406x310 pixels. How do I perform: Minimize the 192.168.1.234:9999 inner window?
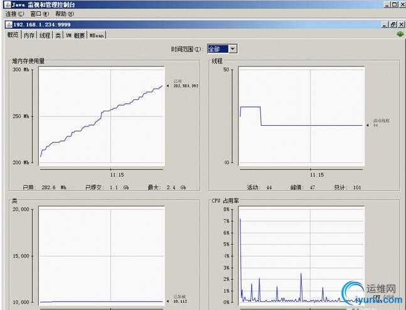(x=385, y=25)
